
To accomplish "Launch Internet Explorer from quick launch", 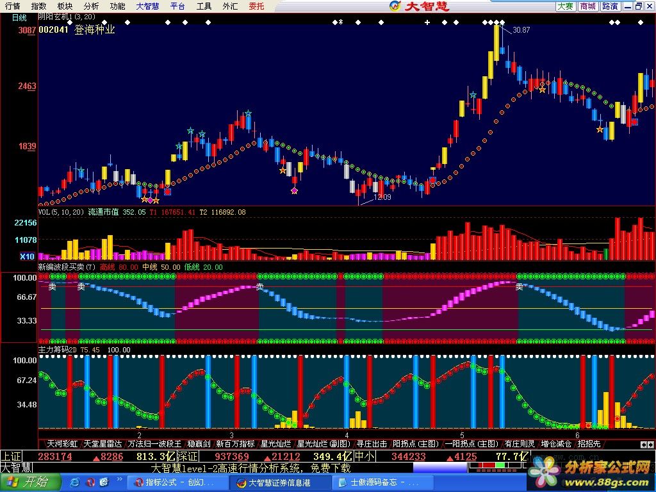I will pos(76,482).
